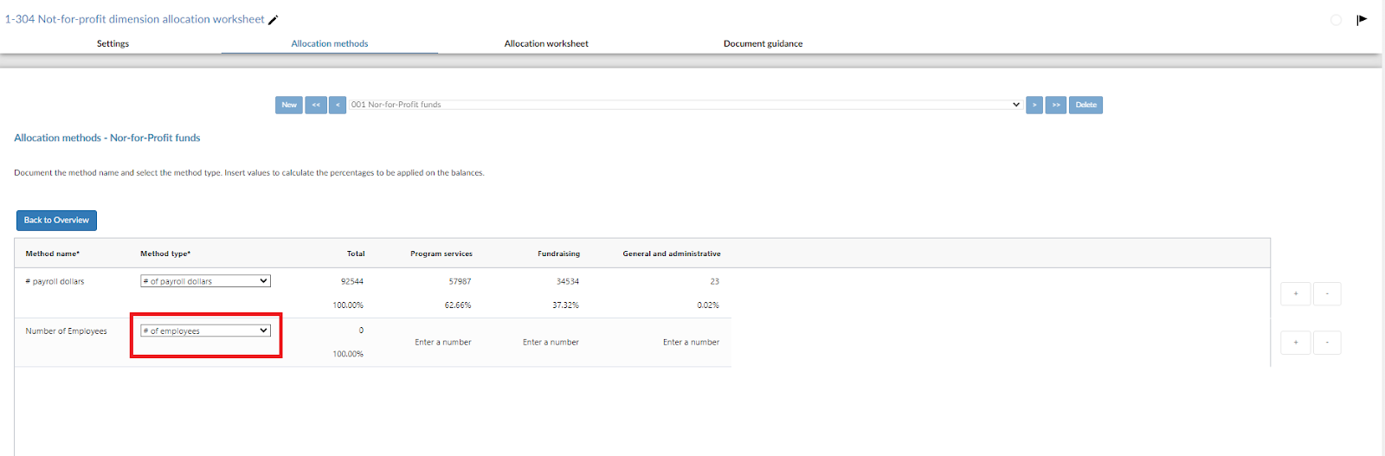Screen dimensions: 1385x456
Task: Go to next record with > button
Action: (x=1034, y=105)
